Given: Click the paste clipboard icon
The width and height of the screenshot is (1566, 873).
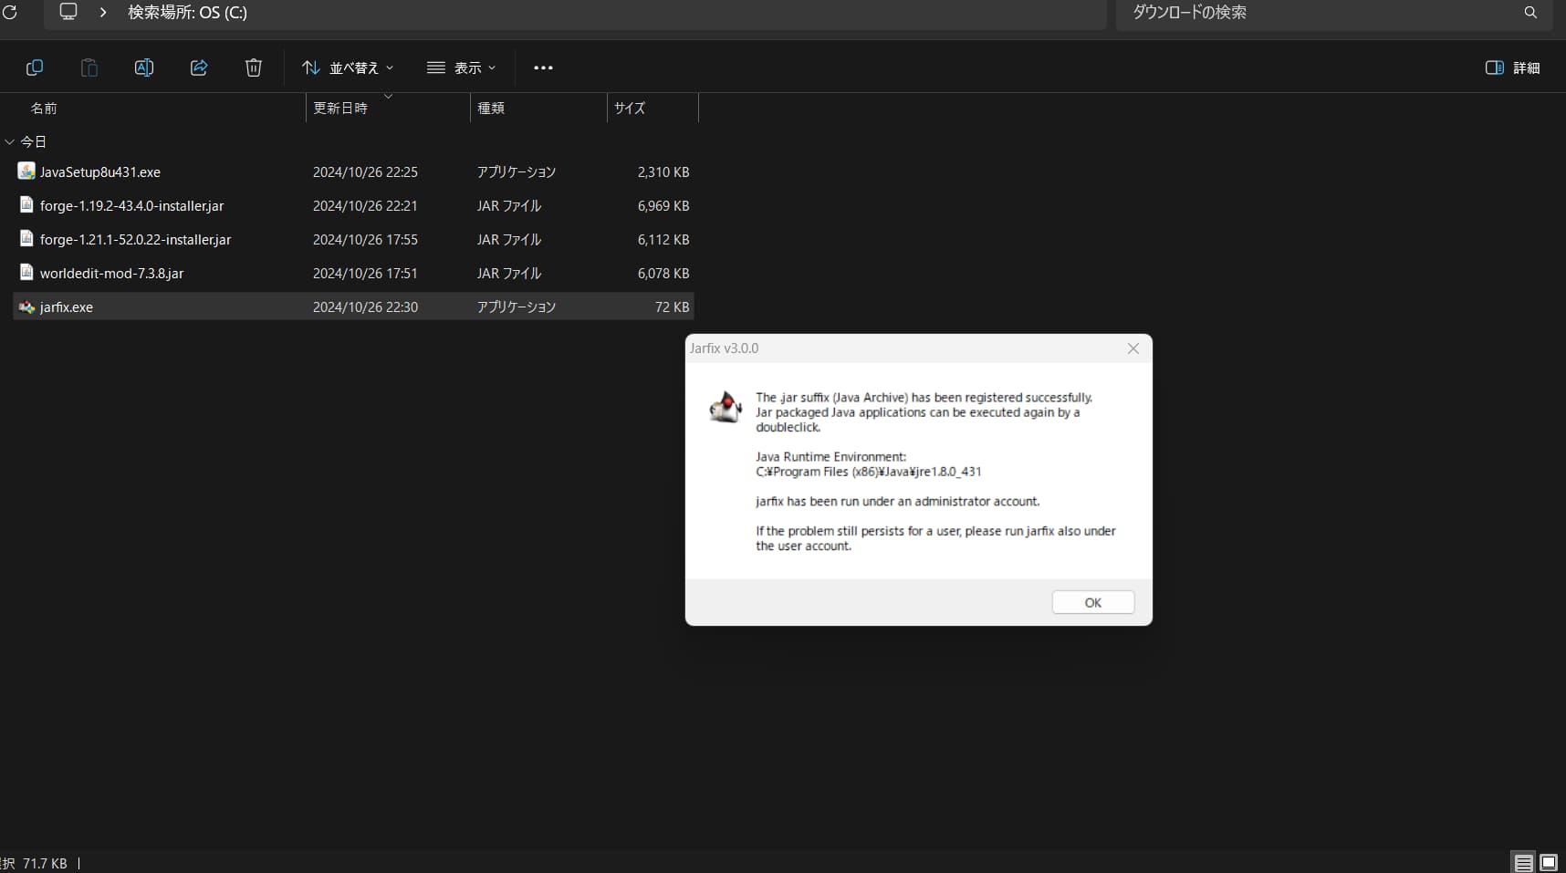Looking at the screenshot, I should coord(89,68).
